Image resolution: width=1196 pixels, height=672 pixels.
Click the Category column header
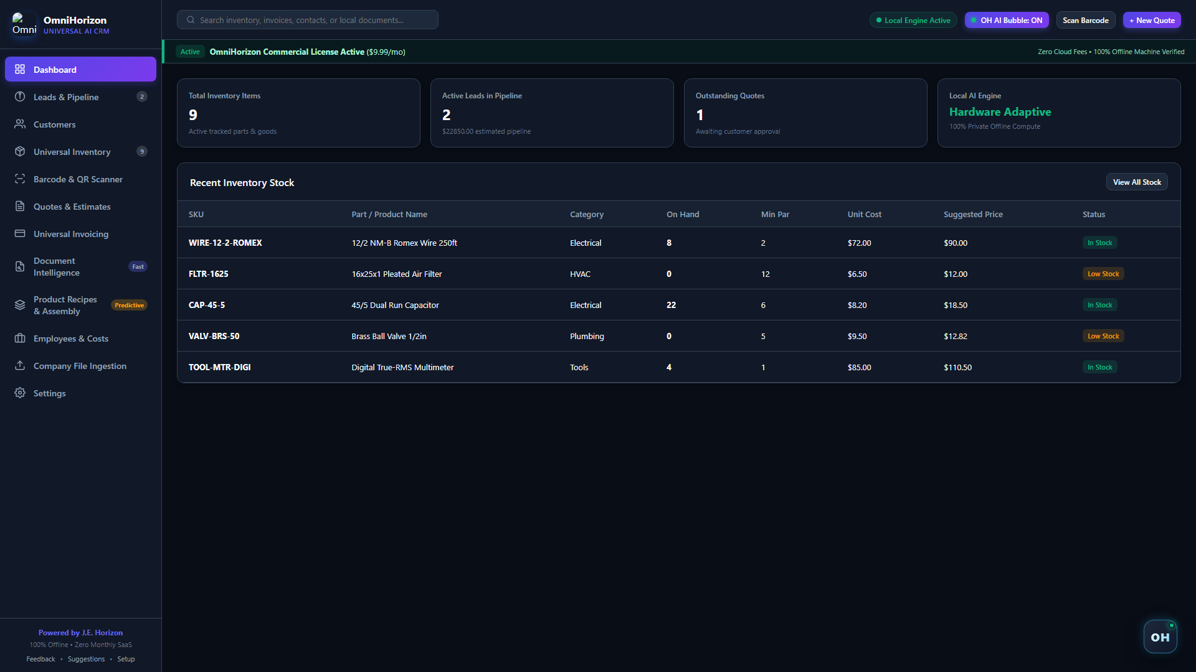coord(586,214)
